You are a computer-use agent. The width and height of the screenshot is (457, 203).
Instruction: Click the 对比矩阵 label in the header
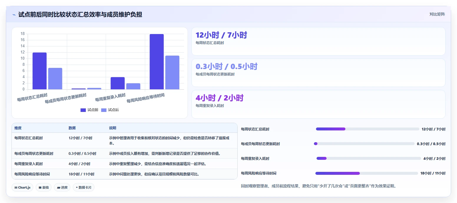(437, 14)
